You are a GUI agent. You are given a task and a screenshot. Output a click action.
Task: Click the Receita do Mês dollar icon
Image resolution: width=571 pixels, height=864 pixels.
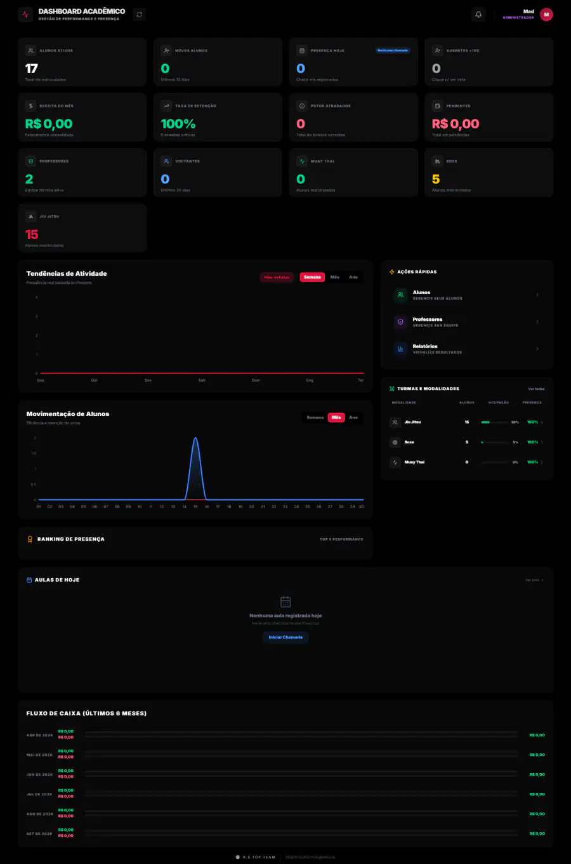click(x=30, y=105)
